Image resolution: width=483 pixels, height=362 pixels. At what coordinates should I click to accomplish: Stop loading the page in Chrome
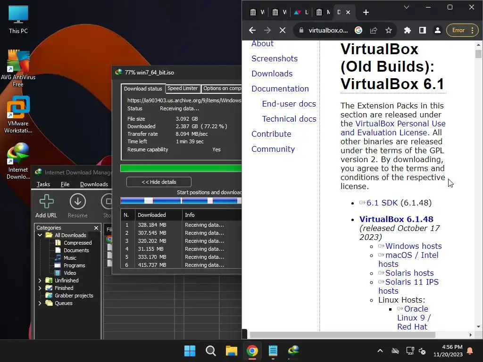(x=283, y=30)
